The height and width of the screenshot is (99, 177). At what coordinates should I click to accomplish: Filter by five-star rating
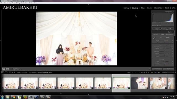coord(148,72)
